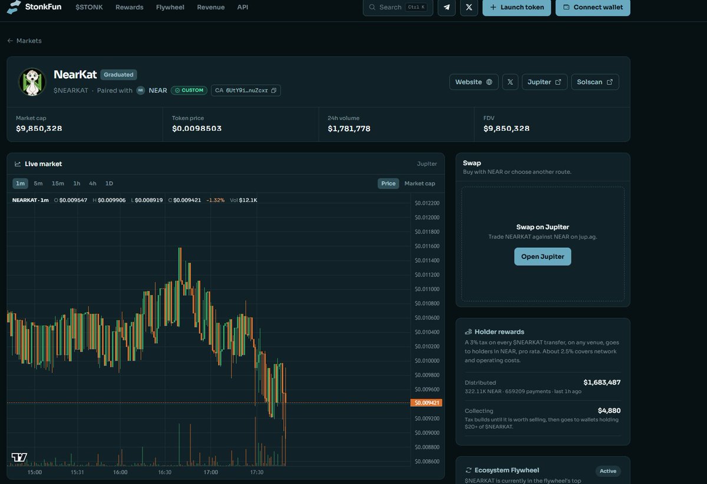Open the Rewards nav item

point(129,7)
